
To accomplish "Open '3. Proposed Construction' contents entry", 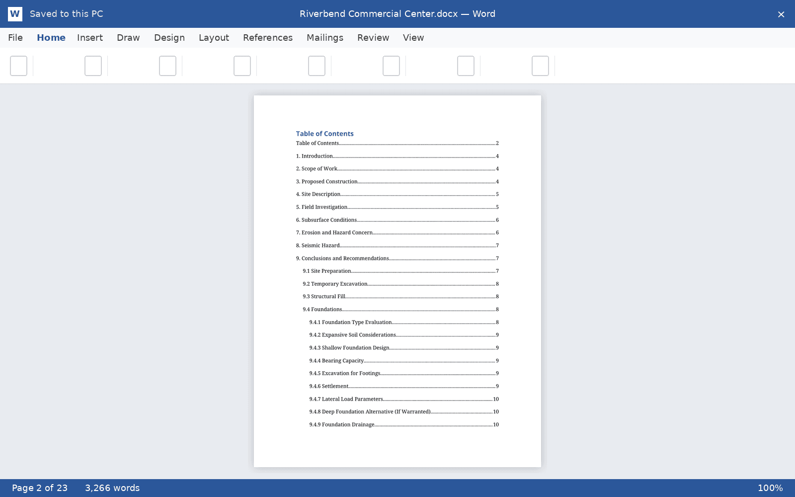I will (x=397, y=182).
